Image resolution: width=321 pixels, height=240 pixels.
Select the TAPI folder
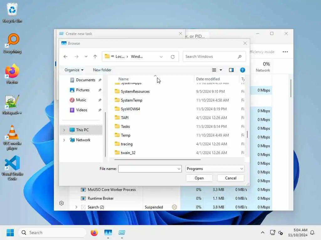click(x=125, y=118)
